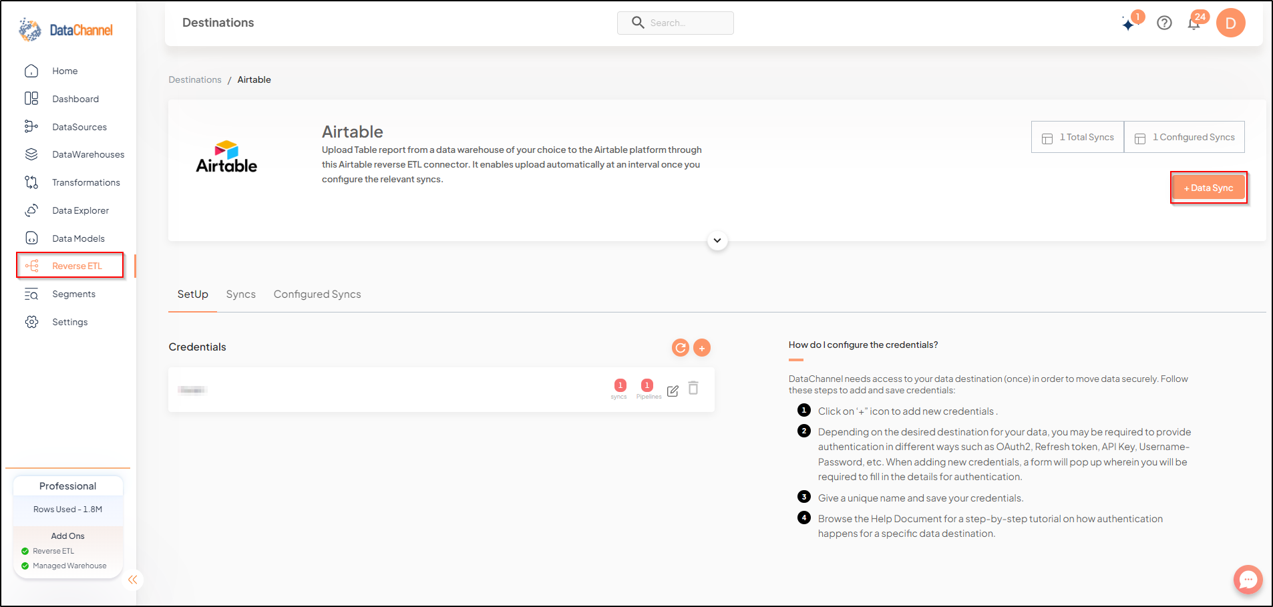
Task: Open the AI sparkle assistant icon
Action: pos(1129,25)
